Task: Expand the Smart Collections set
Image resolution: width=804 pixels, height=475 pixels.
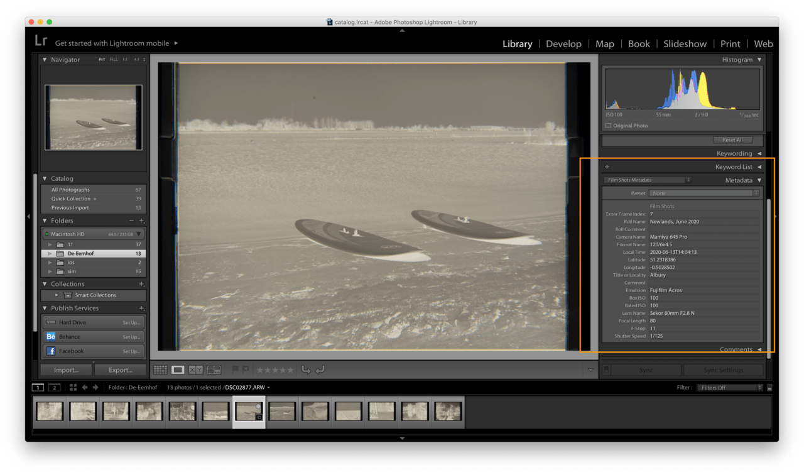Action: tap(57, 295)
